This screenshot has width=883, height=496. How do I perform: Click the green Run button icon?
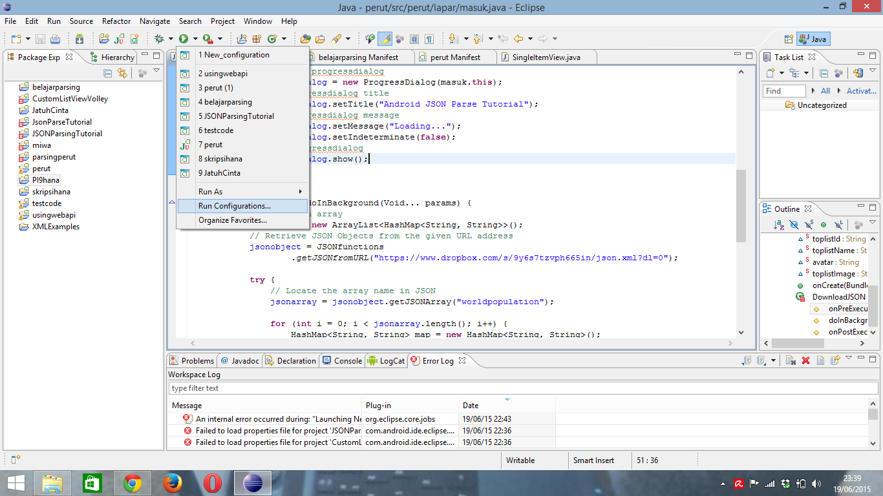[184, 39]
